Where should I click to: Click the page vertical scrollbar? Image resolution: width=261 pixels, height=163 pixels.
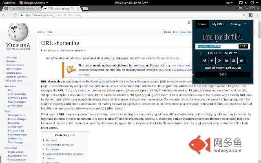259,31
